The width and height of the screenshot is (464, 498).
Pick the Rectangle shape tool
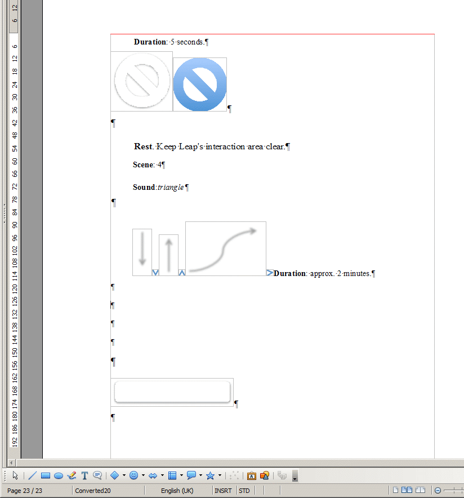(46, 475)
